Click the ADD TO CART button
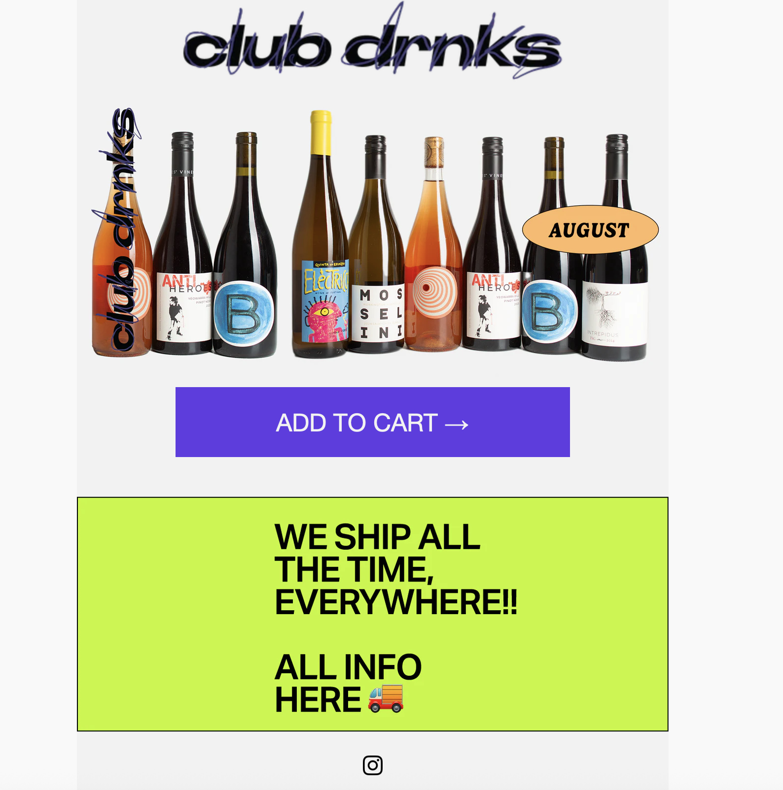 pyautogui.click(x=373, y=422)
